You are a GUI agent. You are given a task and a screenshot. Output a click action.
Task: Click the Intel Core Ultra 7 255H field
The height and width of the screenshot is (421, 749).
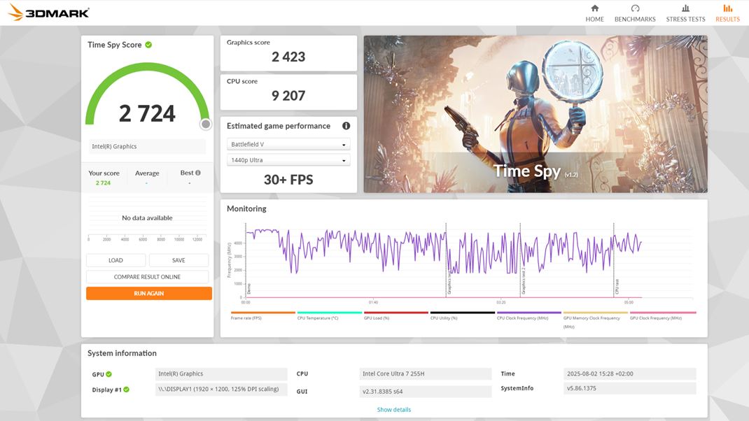[x=425, y=373]
